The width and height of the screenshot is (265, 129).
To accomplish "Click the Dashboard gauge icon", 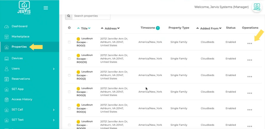I will (6, 27).
